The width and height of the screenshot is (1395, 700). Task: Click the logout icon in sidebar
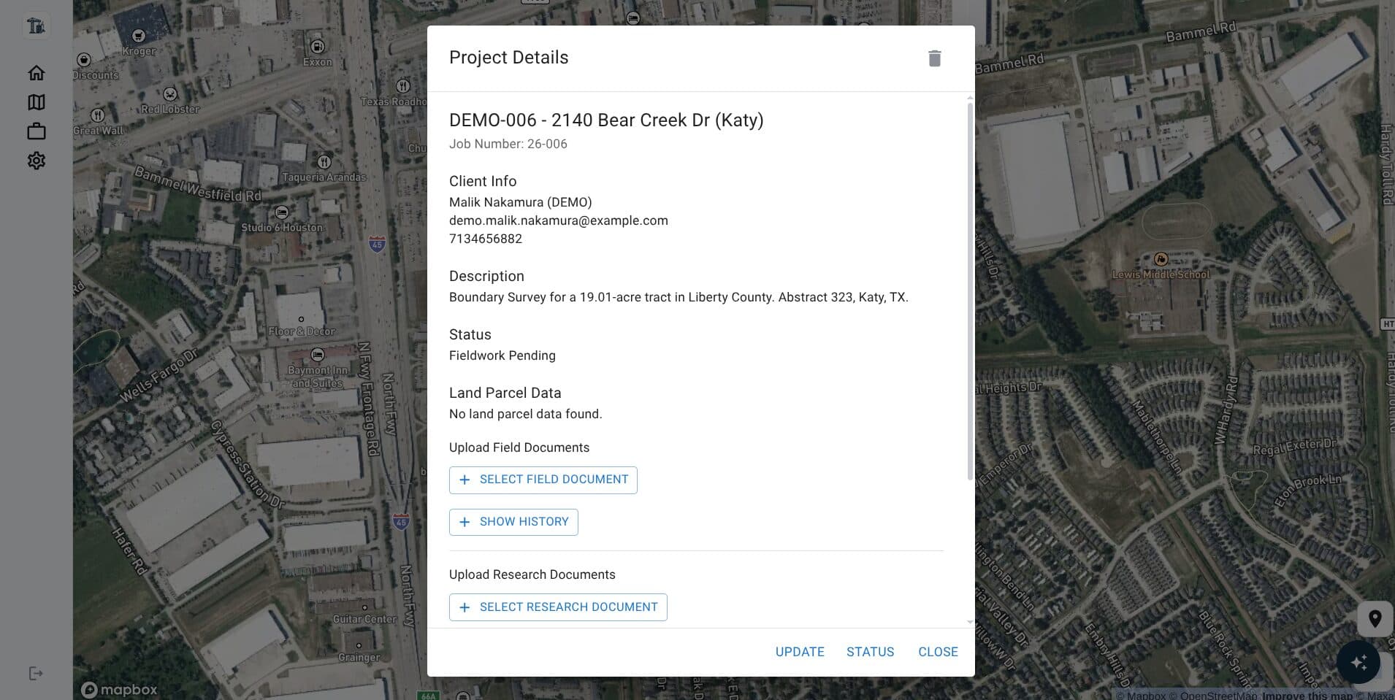(x=36, y=673)
